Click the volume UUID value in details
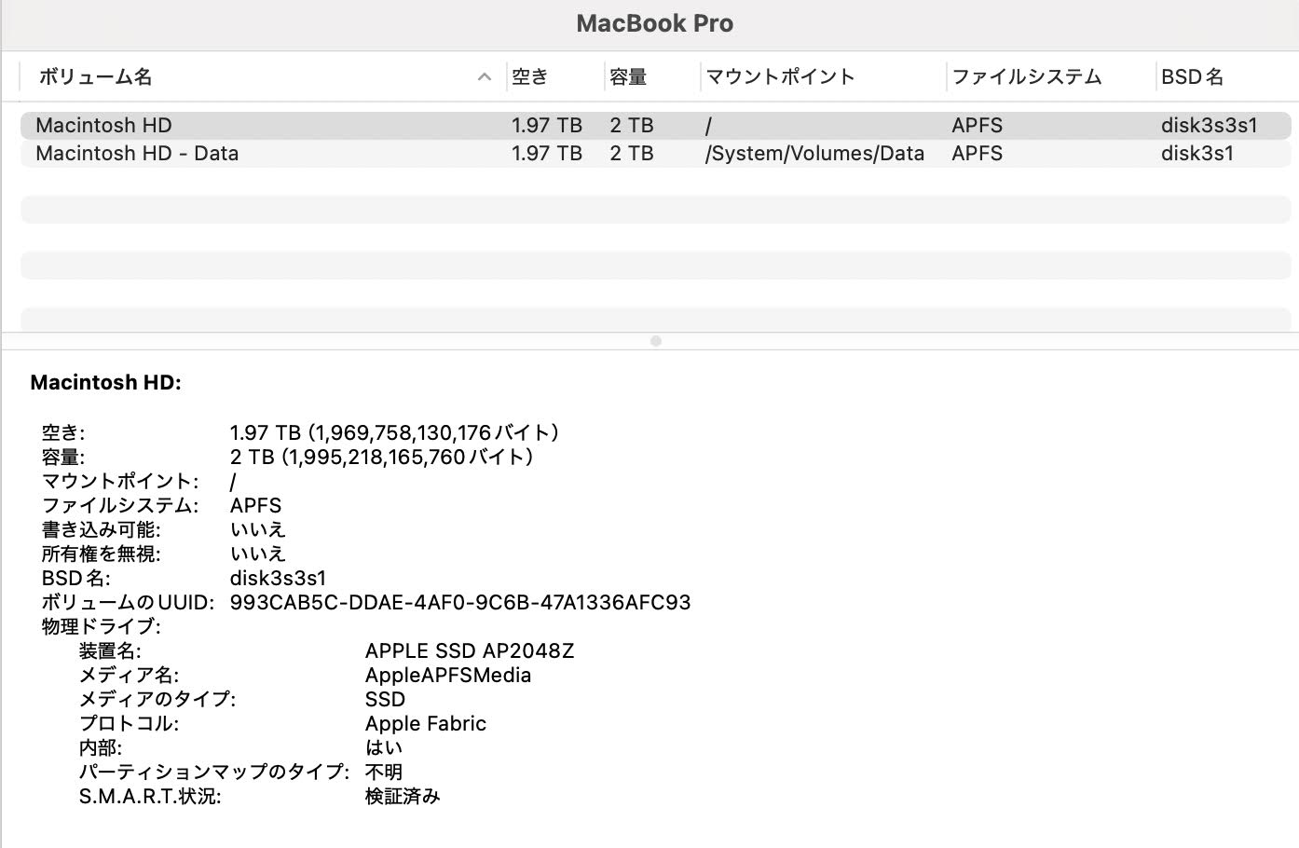Viewport: 1299px width, 848px height. click(460, 603)
